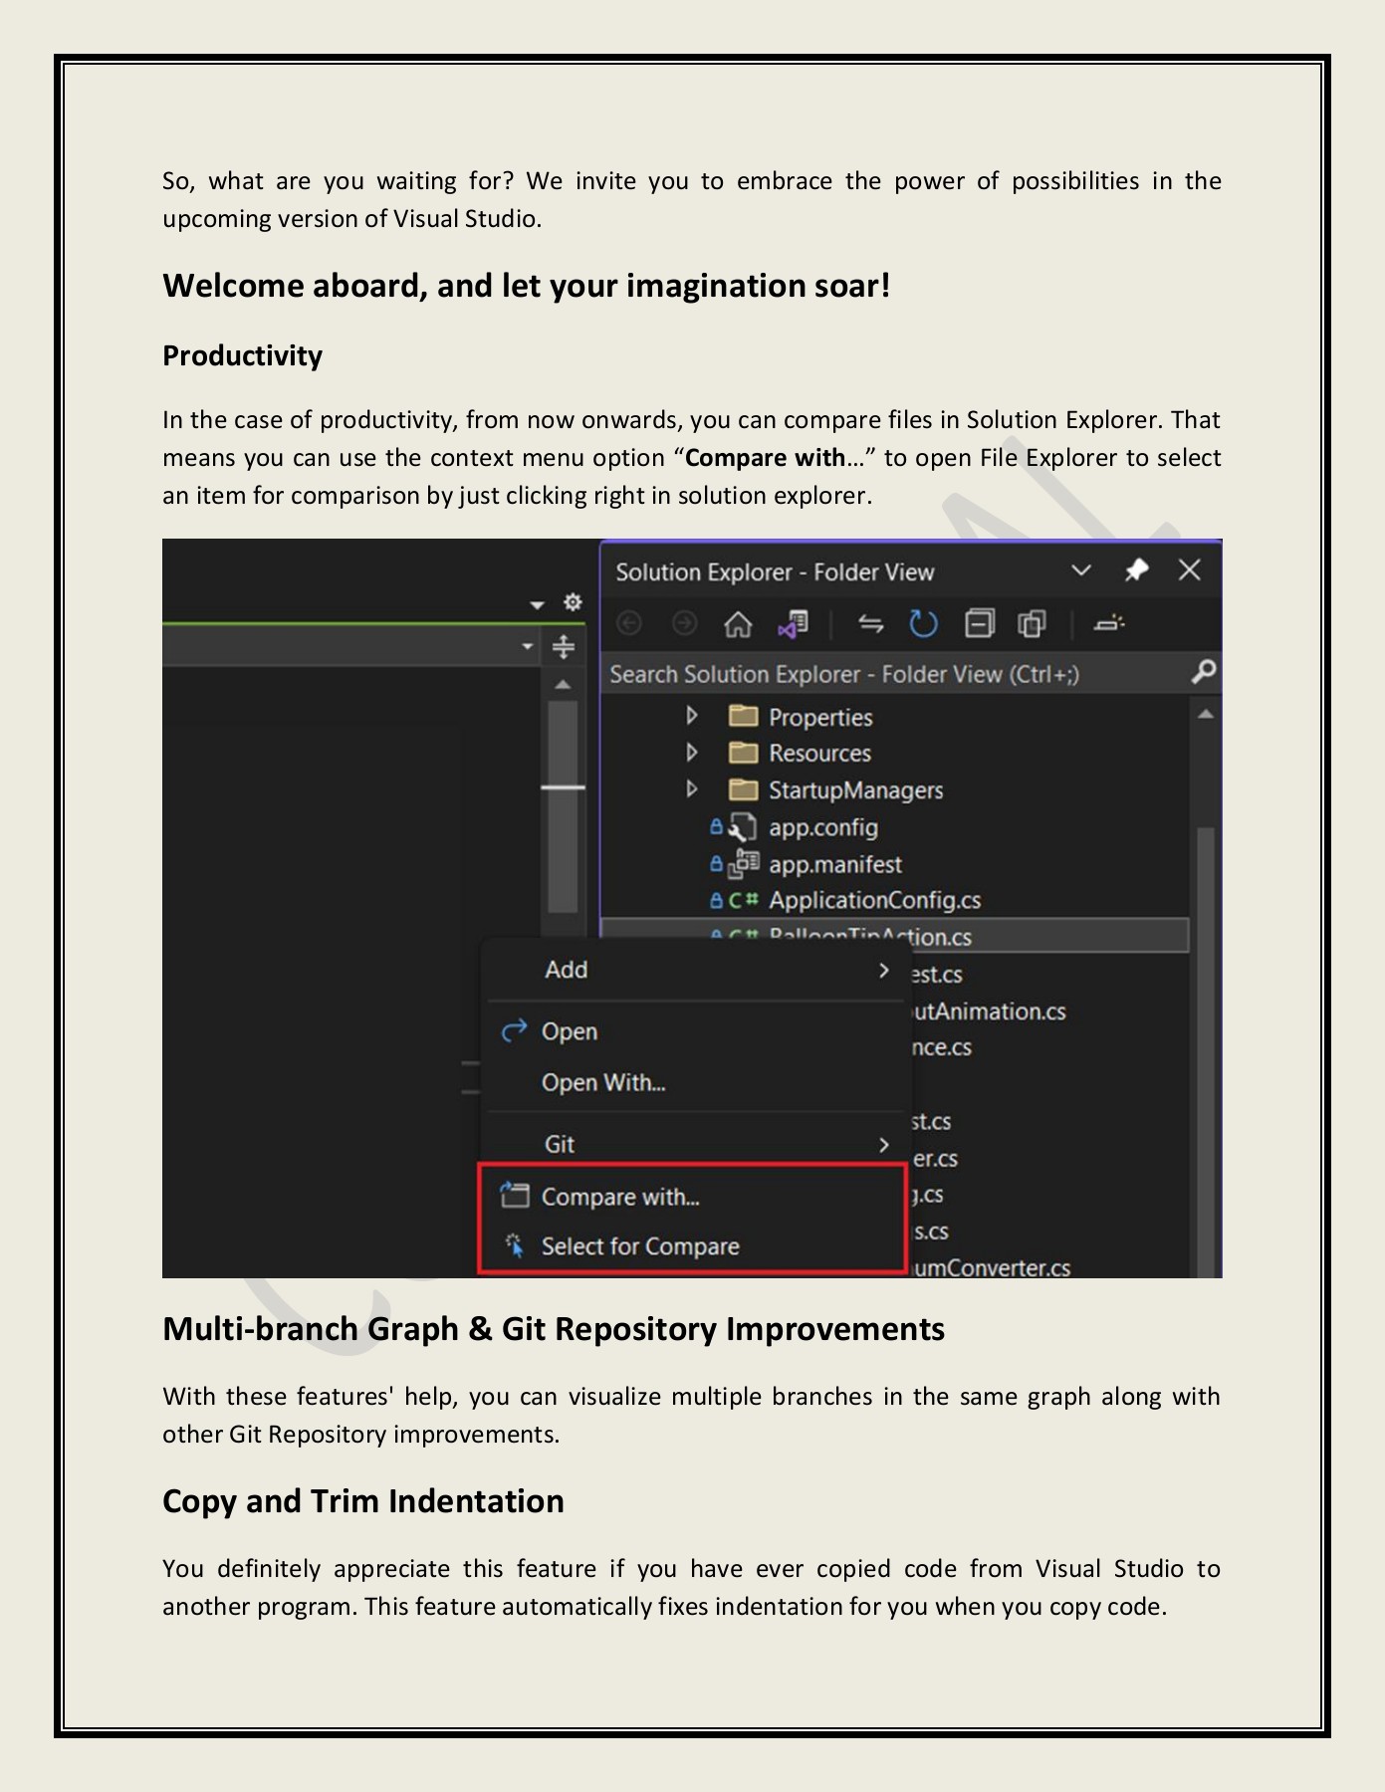Choose Compare with... in context menu
1385x1792 pixels.
620,1197
